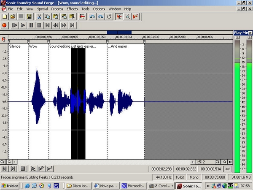
Task: Trim/crop the selection with the red waveform icon
Action: 82,16
